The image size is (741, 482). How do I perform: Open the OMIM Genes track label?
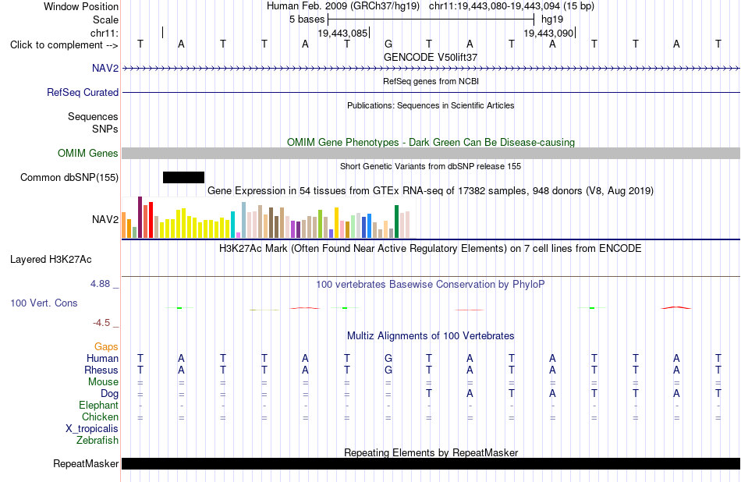87,153
